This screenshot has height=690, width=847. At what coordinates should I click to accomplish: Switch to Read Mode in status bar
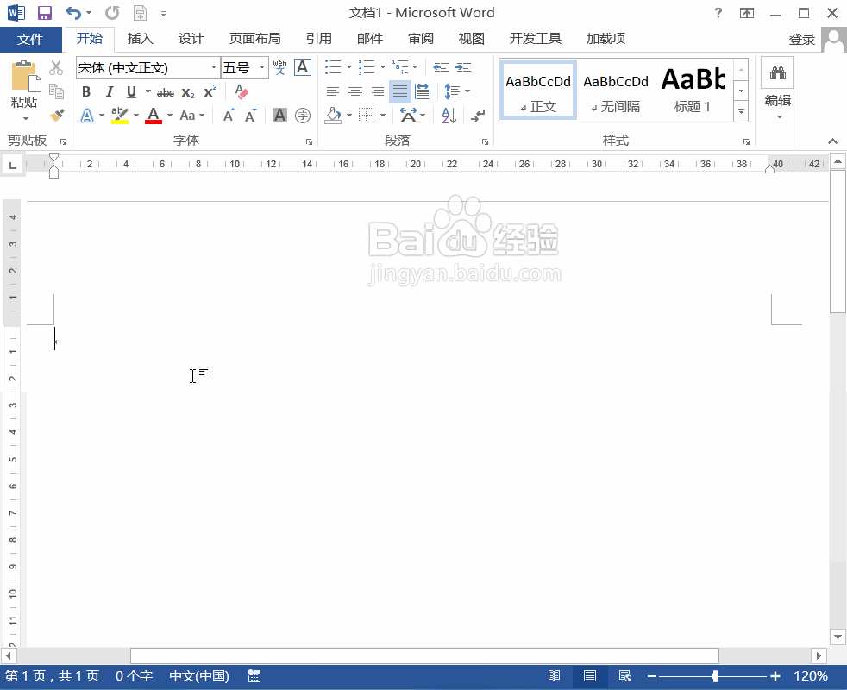click(554, 676)
